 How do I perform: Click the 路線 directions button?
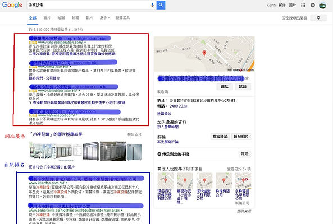point(243,87)
